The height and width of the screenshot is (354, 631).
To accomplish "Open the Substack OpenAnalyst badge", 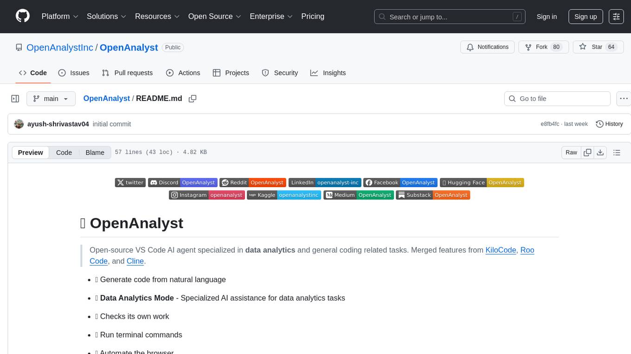I will 433,195.
